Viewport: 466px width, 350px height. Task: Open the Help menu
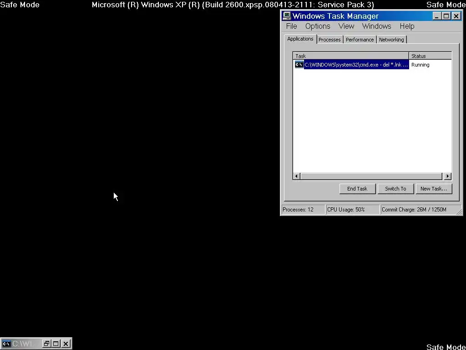[x=407, y=26]
